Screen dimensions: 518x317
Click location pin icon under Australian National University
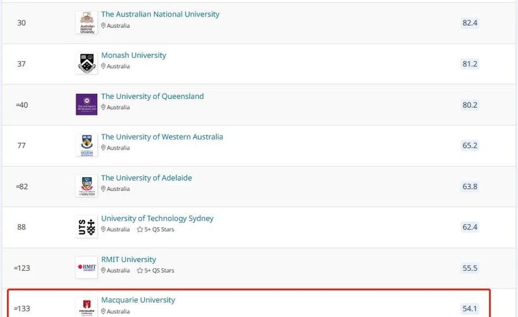click(103, 26)
